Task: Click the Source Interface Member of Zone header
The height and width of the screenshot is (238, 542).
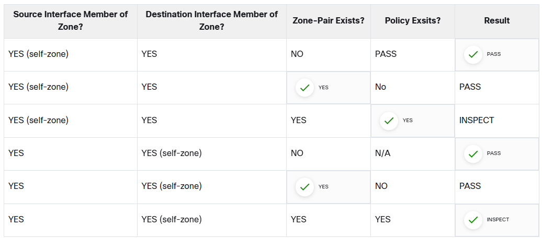Action: coord(71,21)
